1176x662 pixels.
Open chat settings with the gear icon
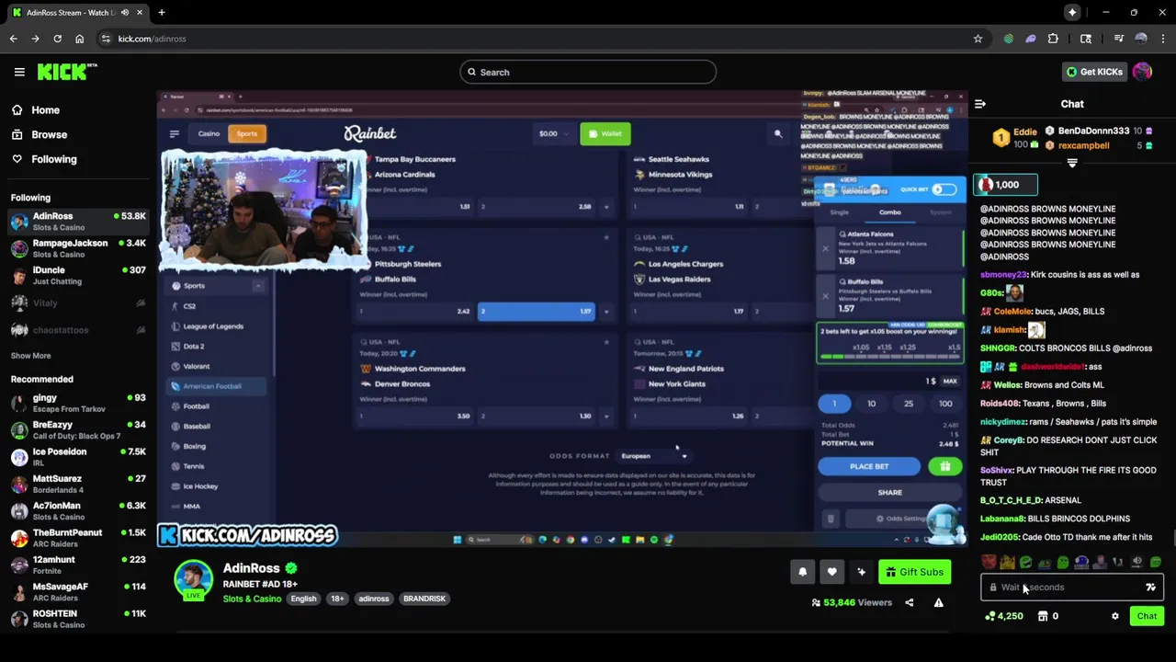(1115, 616)
